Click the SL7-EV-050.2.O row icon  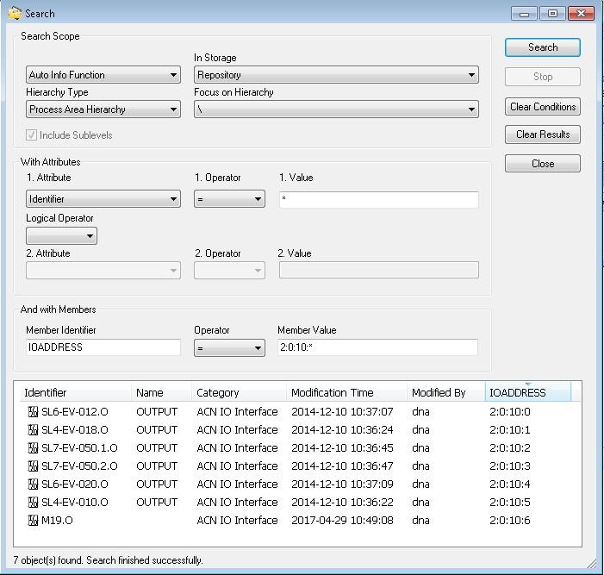coord(33,466)
